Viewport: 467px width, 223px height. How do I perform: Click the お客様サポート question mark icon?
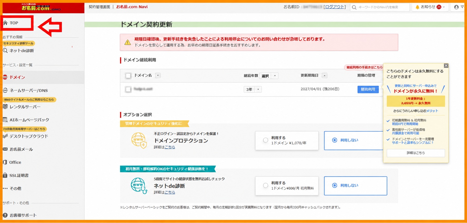tap(5, 215)
